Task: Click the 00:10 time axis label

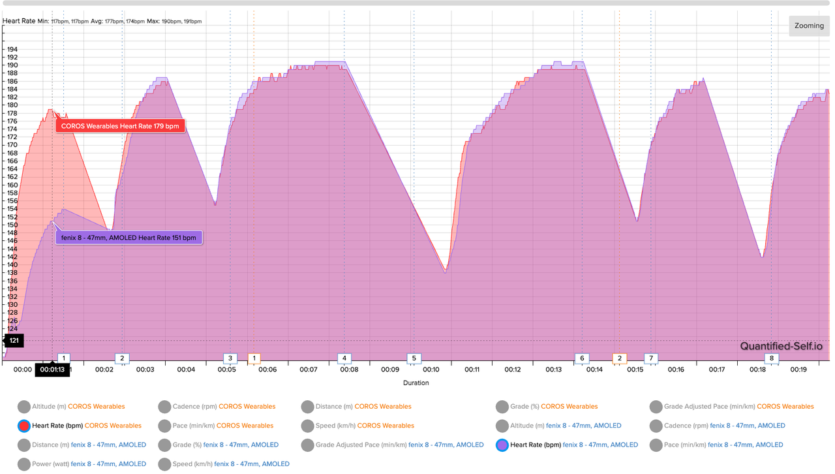Action: coord(431,370)
